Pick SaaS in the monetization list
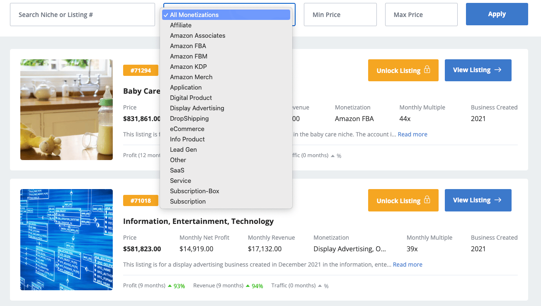 point(177,170)
